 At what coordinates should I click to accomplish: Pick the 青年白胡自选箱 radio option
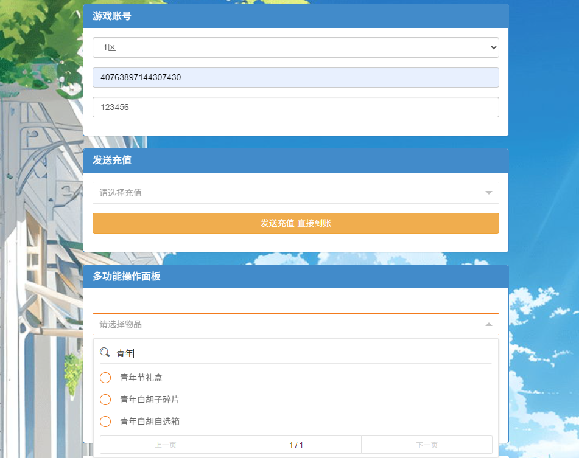(x=105, y=422)
